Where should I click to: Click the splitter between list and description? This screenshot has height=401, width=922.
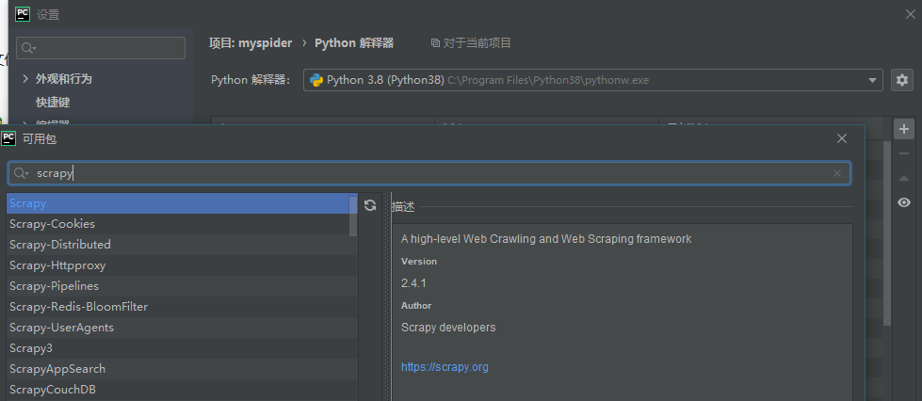click(x=386, y=297)
